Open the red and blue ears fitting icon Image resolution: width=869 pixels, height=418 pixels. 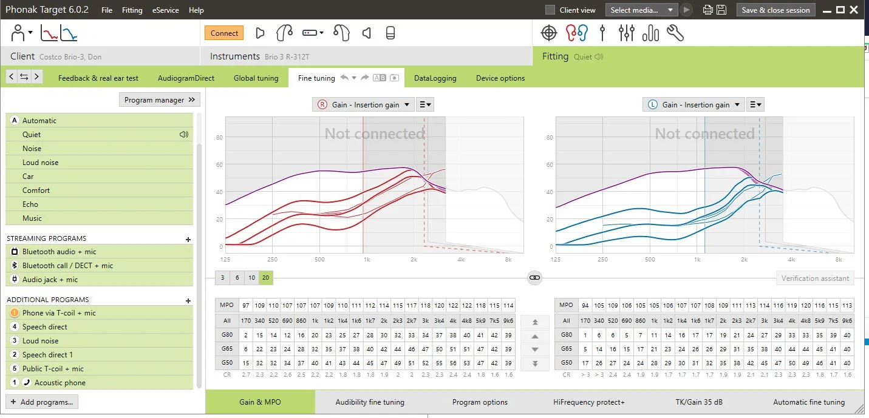tap(577, 33)
